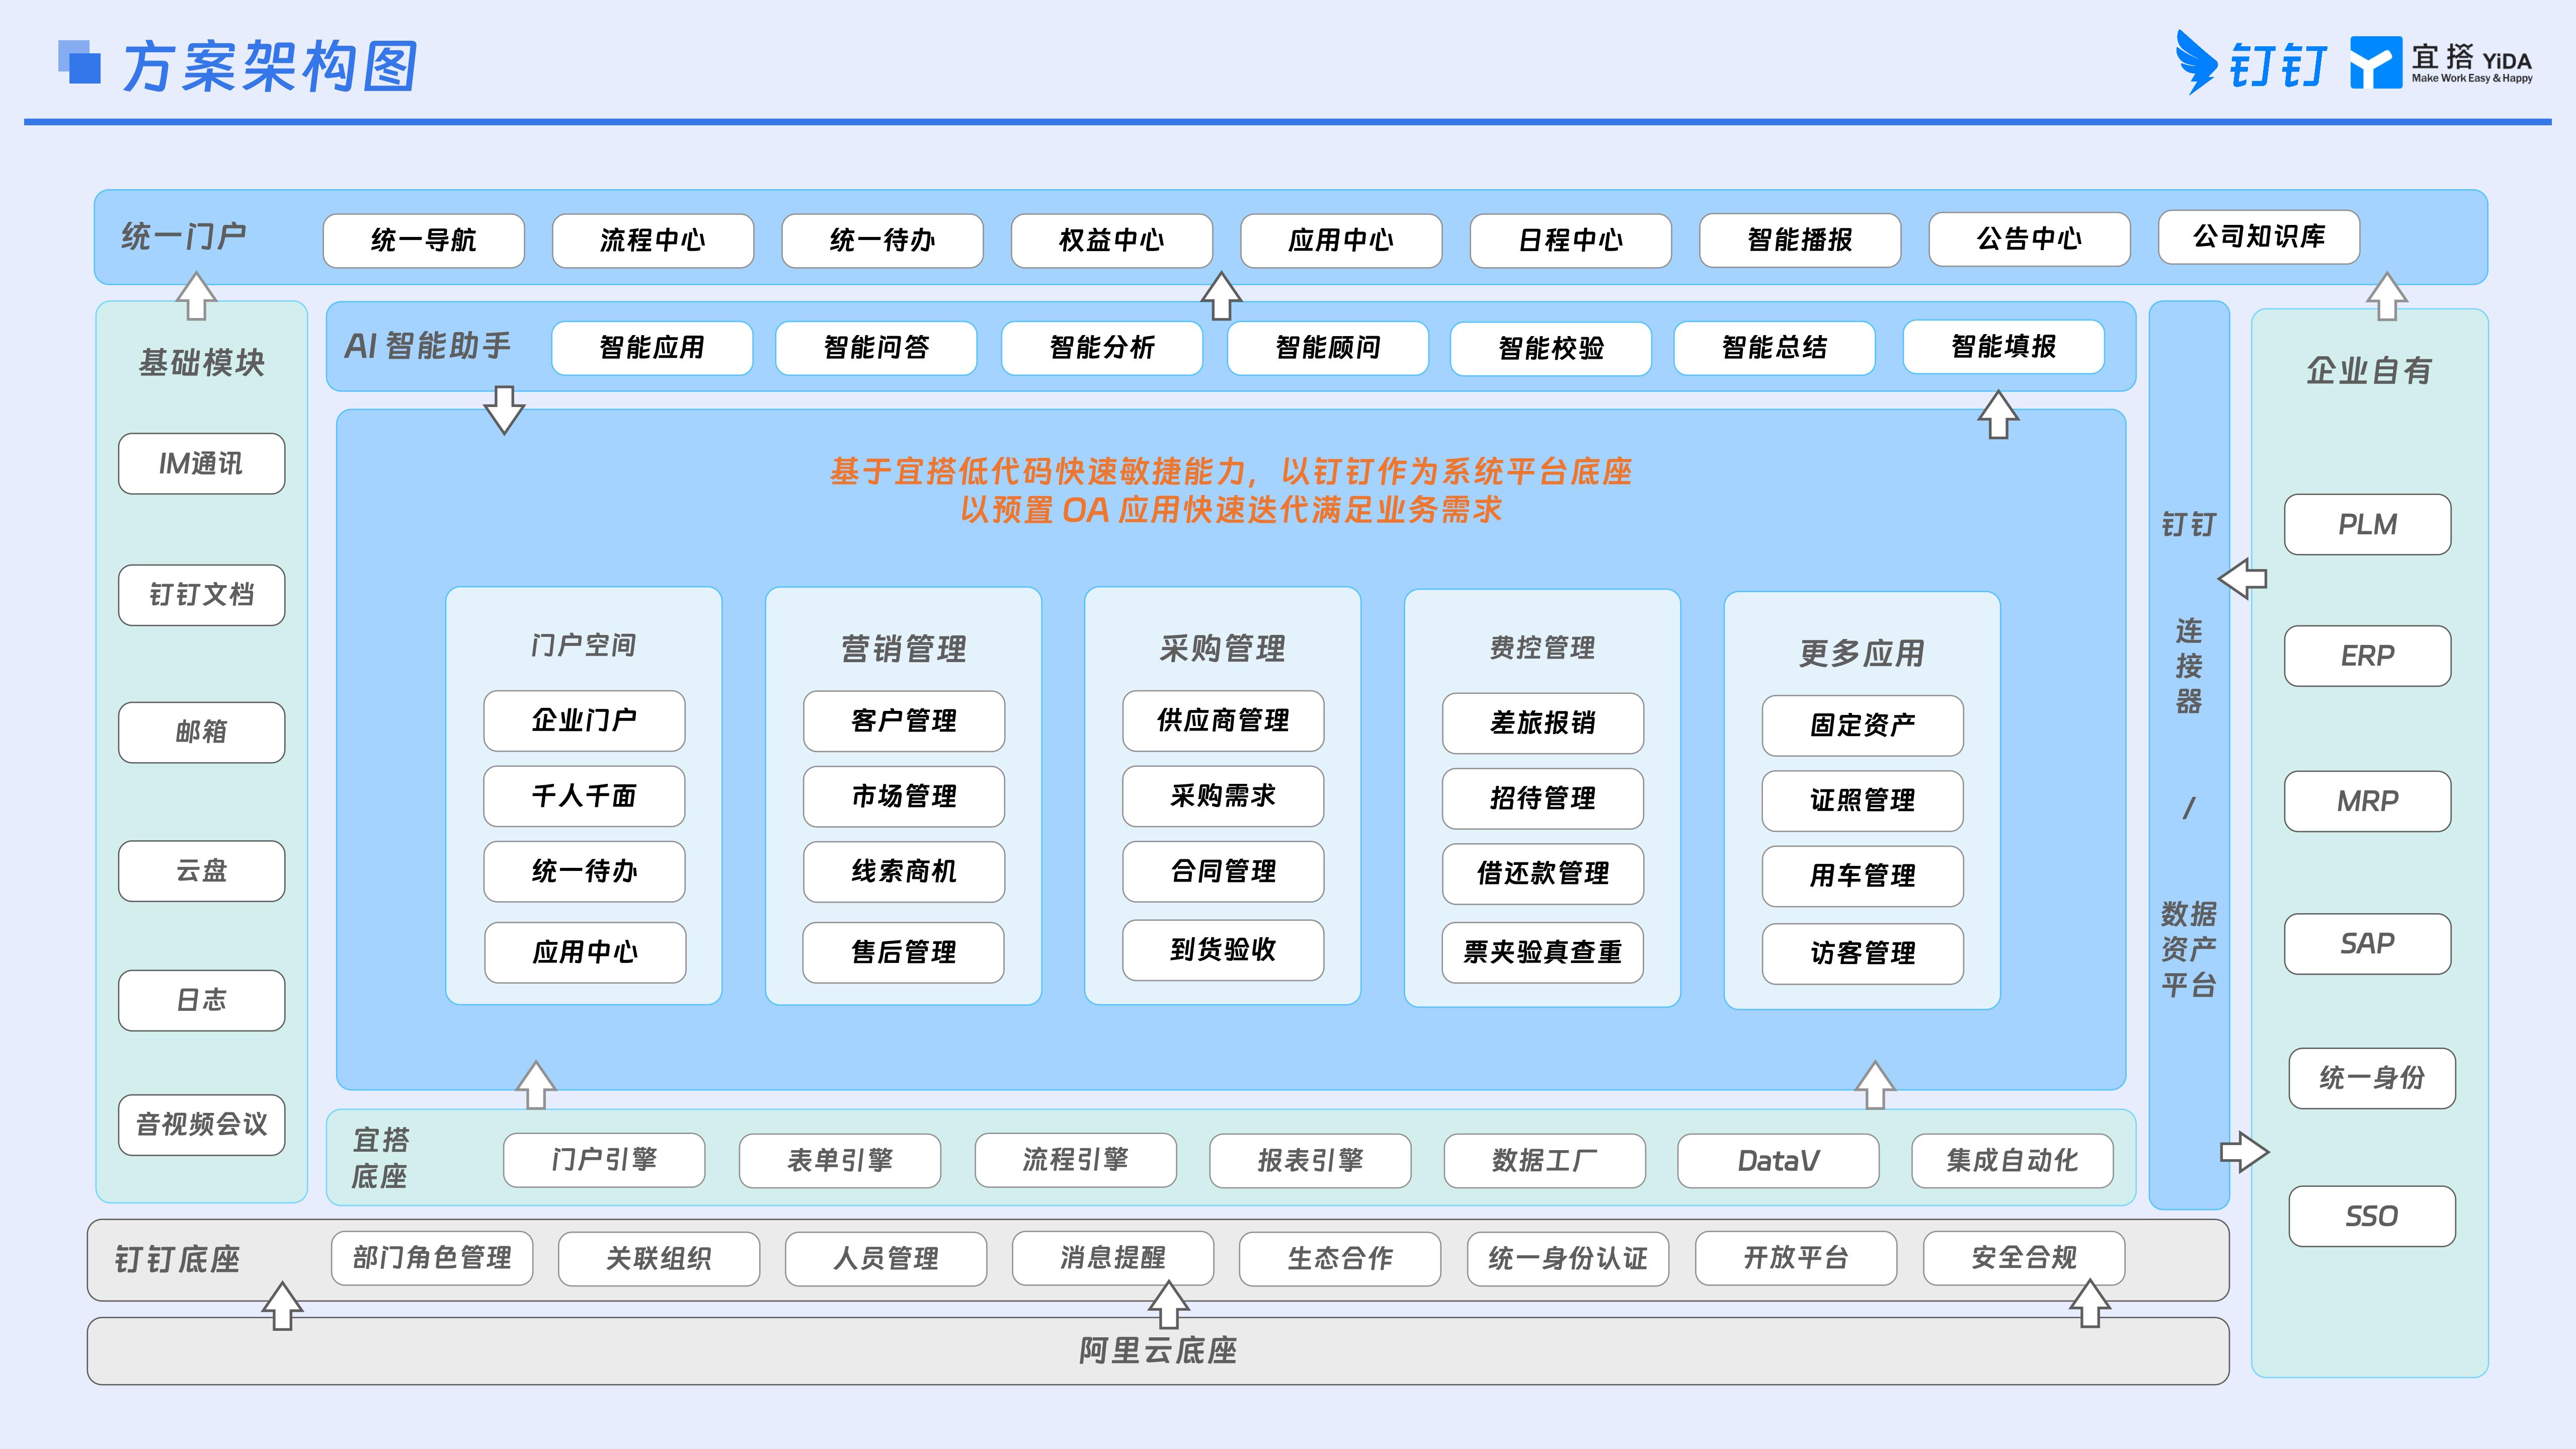Image resolution: width=2576 pixels, height=1449 pixels.
Task: Click the up arrow beneath 消息提醒 box
Action: point(1168,1305)
